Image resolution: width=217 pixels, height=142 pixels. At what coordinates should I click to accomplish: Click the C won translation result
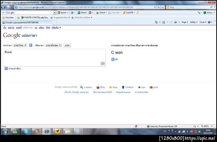117,52
